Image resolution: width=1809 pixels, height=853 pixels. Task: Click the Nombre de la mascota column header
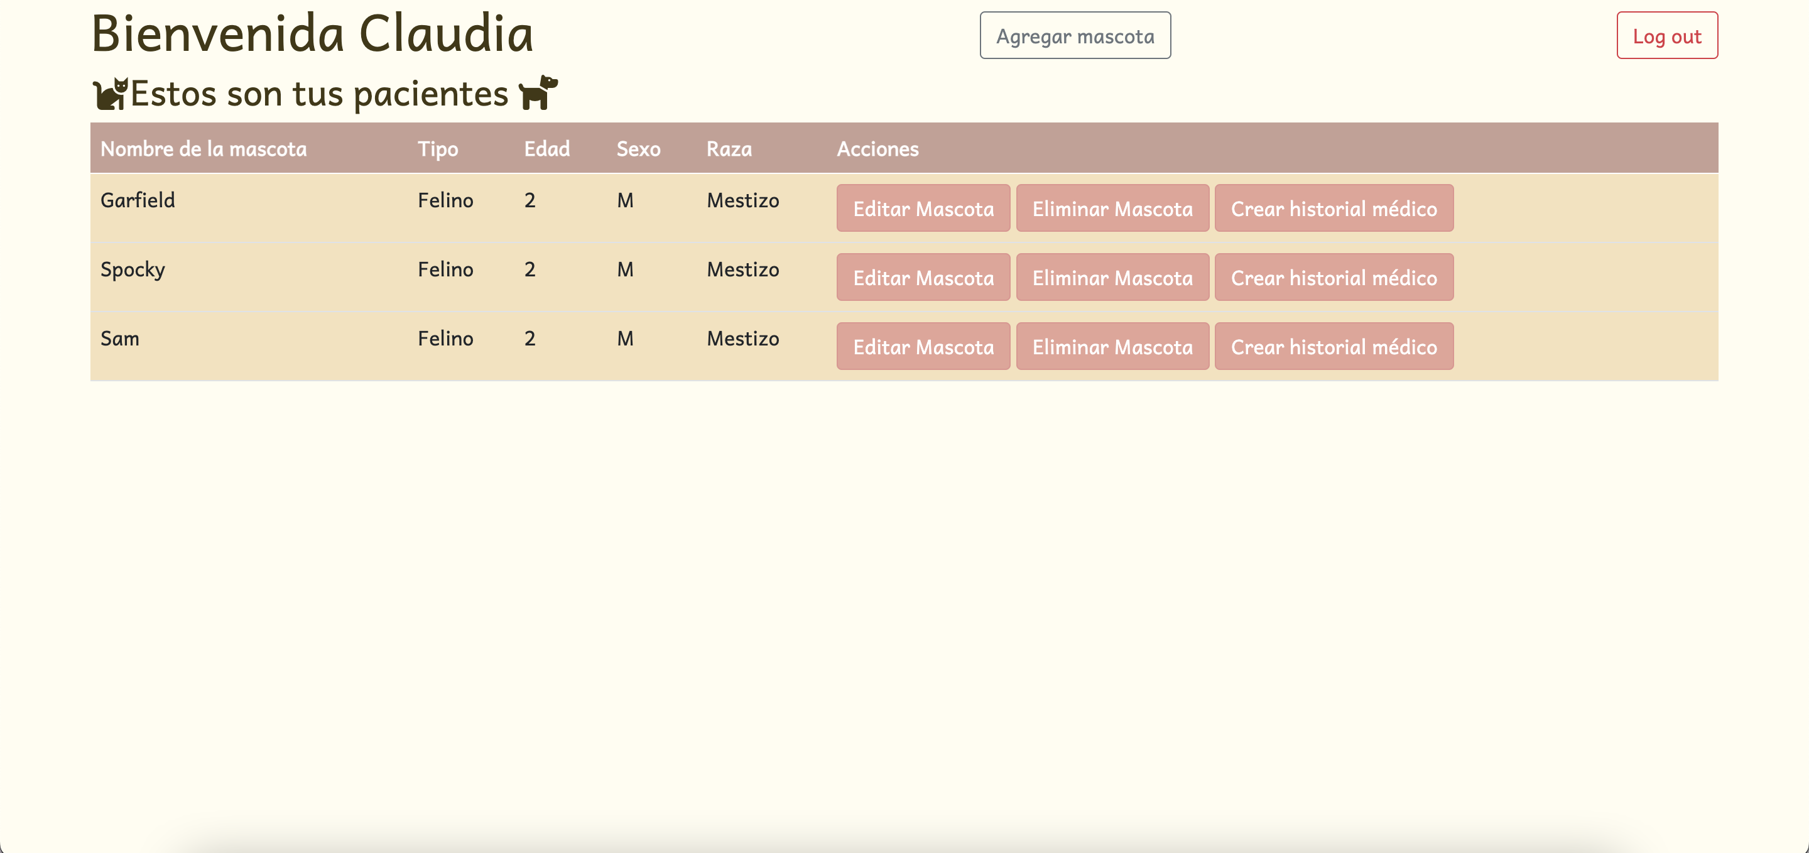coord(204,148)
